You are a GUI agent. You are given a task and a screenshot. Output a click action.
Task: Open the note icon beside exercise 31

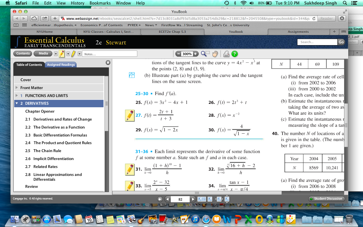[130, 169]
